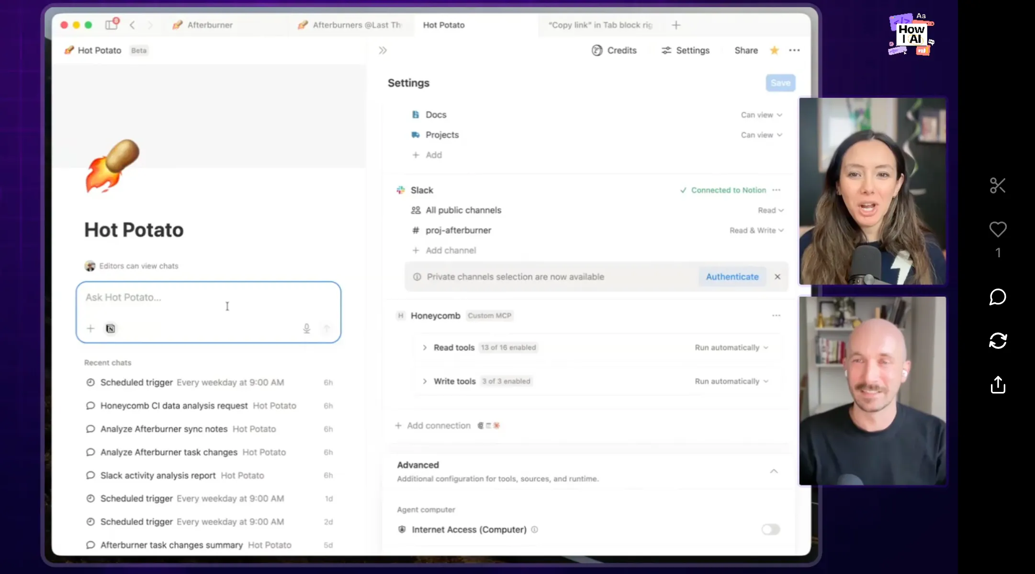
Task: Click the microphone voice input icon
Action: click(307, 329)
